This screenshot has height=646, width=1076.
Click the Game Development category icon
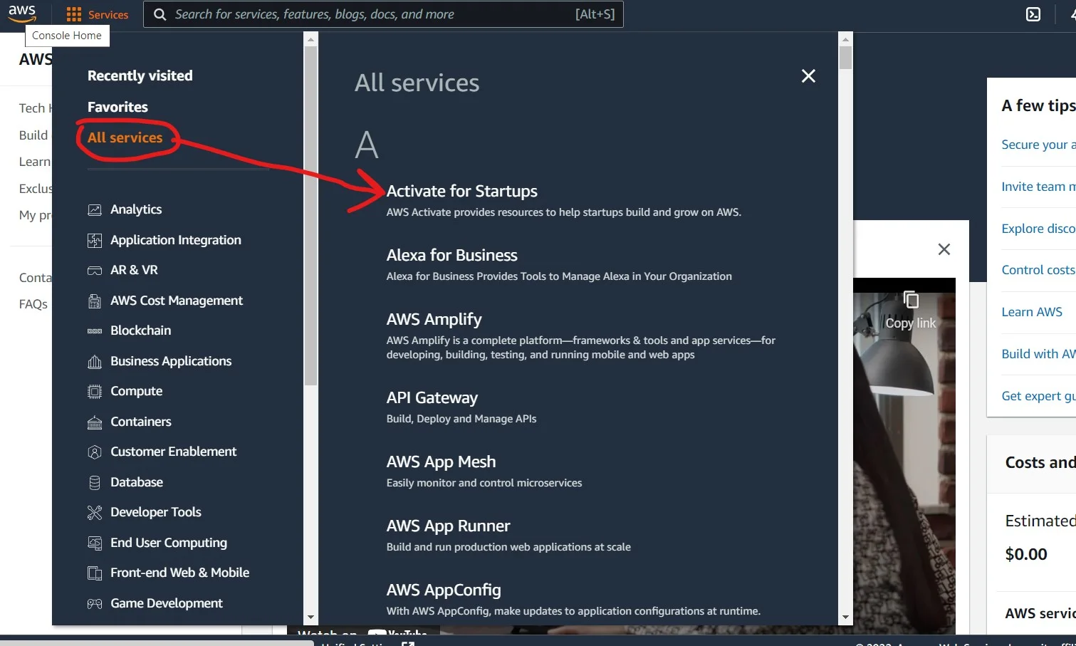point(95,603)
